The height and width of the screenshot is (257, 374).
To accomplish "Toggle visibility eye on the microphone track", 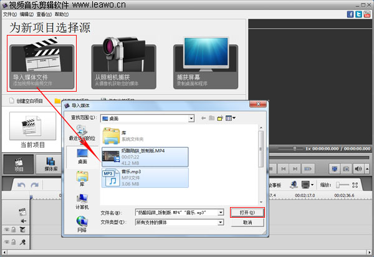I will point(6,242).
